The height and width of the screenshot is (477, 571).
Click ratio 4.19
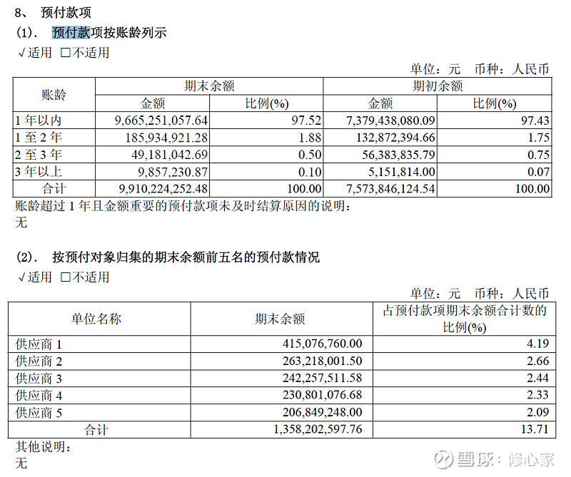537,344
